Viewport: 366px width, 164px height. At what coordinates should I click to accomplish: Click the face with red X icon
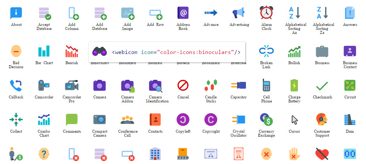click(x=266, y=154)
